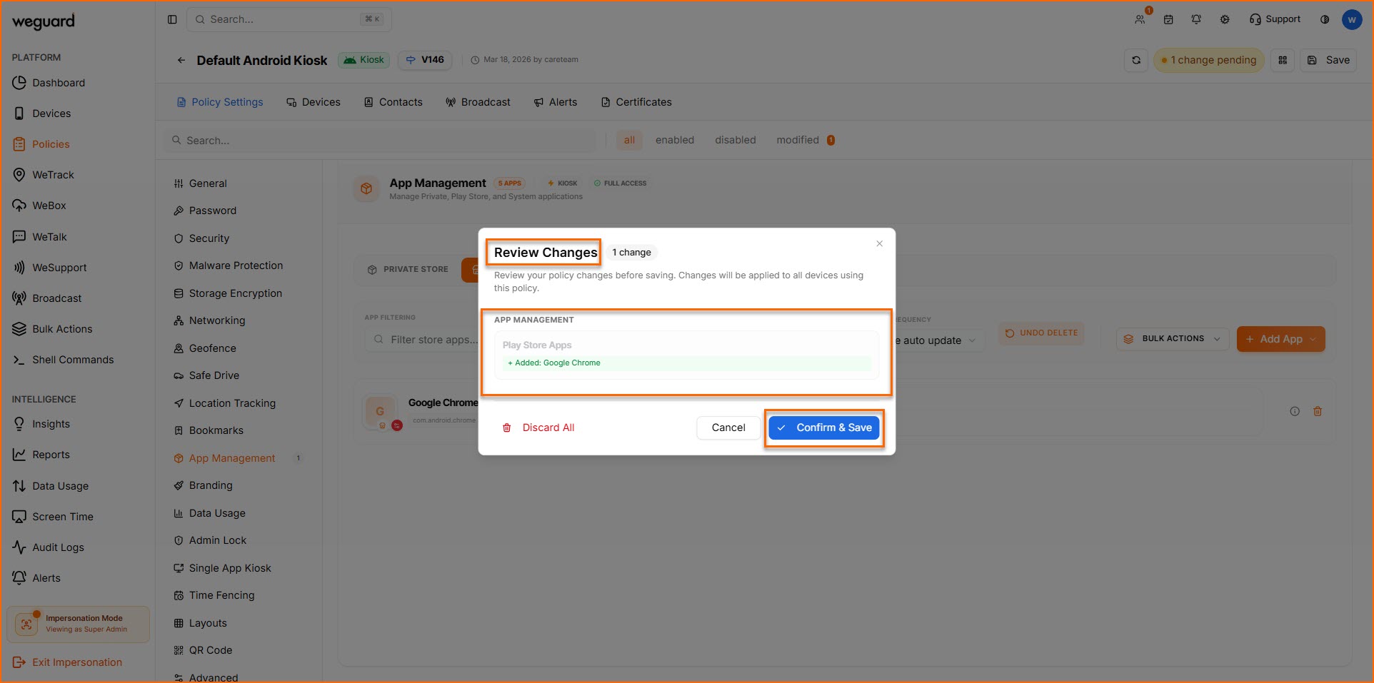Viewport: 1374px width, 683px height.
Task: Select the 'disabled' filter option
Action: click(x=735, y=140)
